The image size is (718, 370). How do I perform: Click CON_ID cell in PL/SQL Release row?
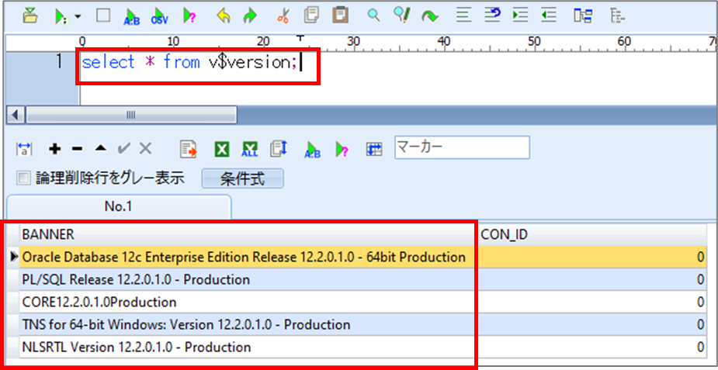pos(591,279)
